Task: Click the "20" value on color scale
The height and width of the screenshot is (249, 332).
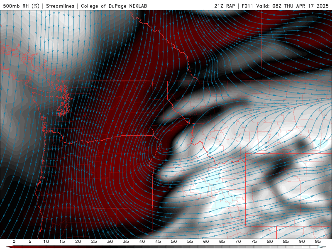Action: tap(78, 242)
